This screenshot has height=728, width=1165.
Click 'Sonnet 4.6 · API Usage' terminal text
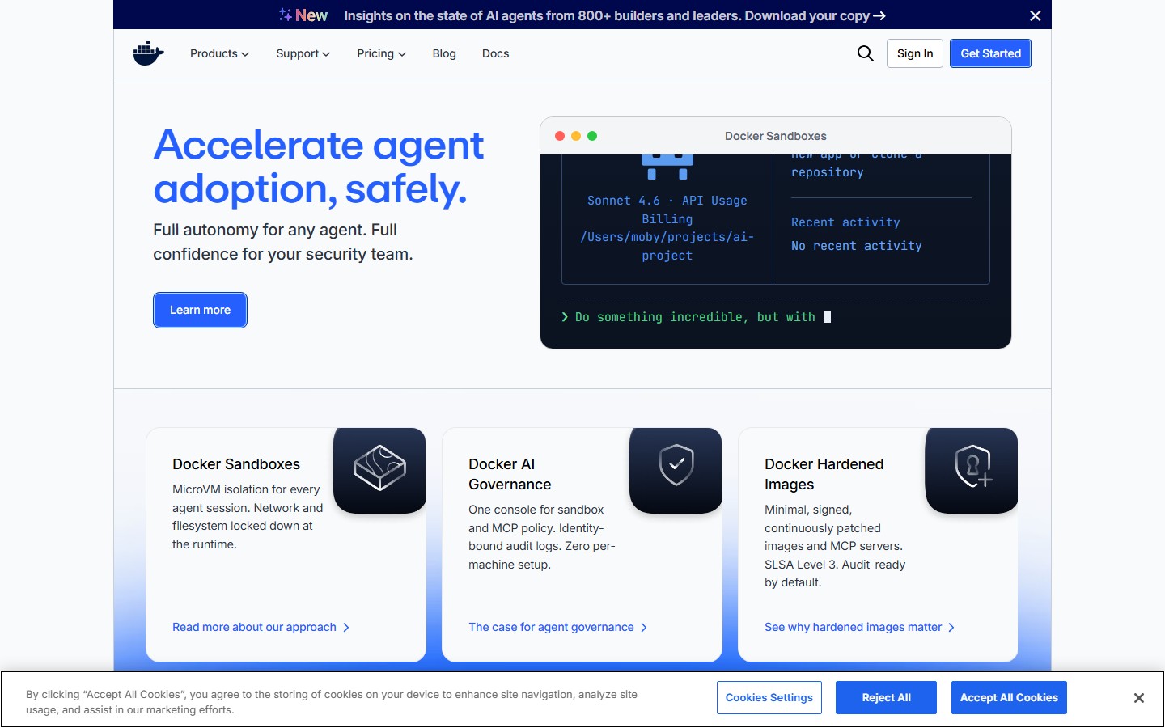point(667,201)
